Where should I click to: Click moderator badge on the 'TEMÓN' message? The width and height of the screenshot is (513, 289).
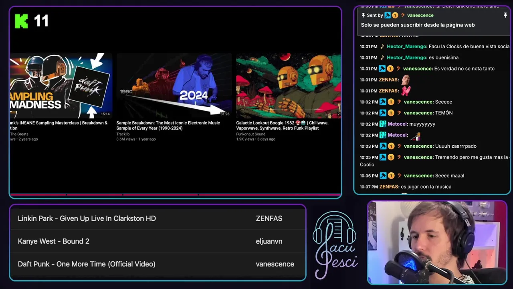tap(382, 113)
